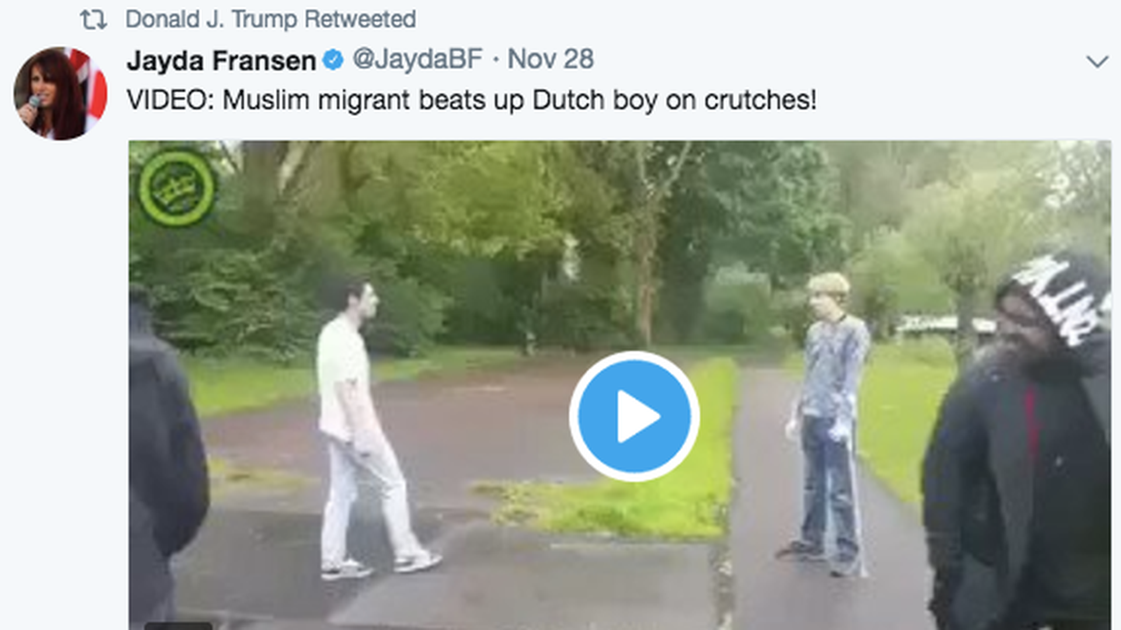
Task: Open the @JaydaBF handle link
Action: 417,59
